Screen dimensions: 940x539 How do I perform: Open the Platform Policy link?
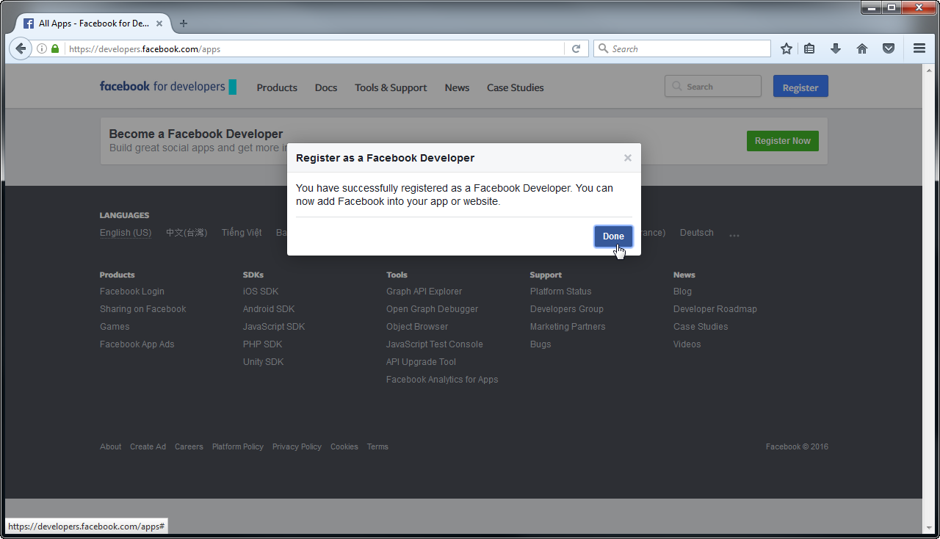tap(238, 446)
